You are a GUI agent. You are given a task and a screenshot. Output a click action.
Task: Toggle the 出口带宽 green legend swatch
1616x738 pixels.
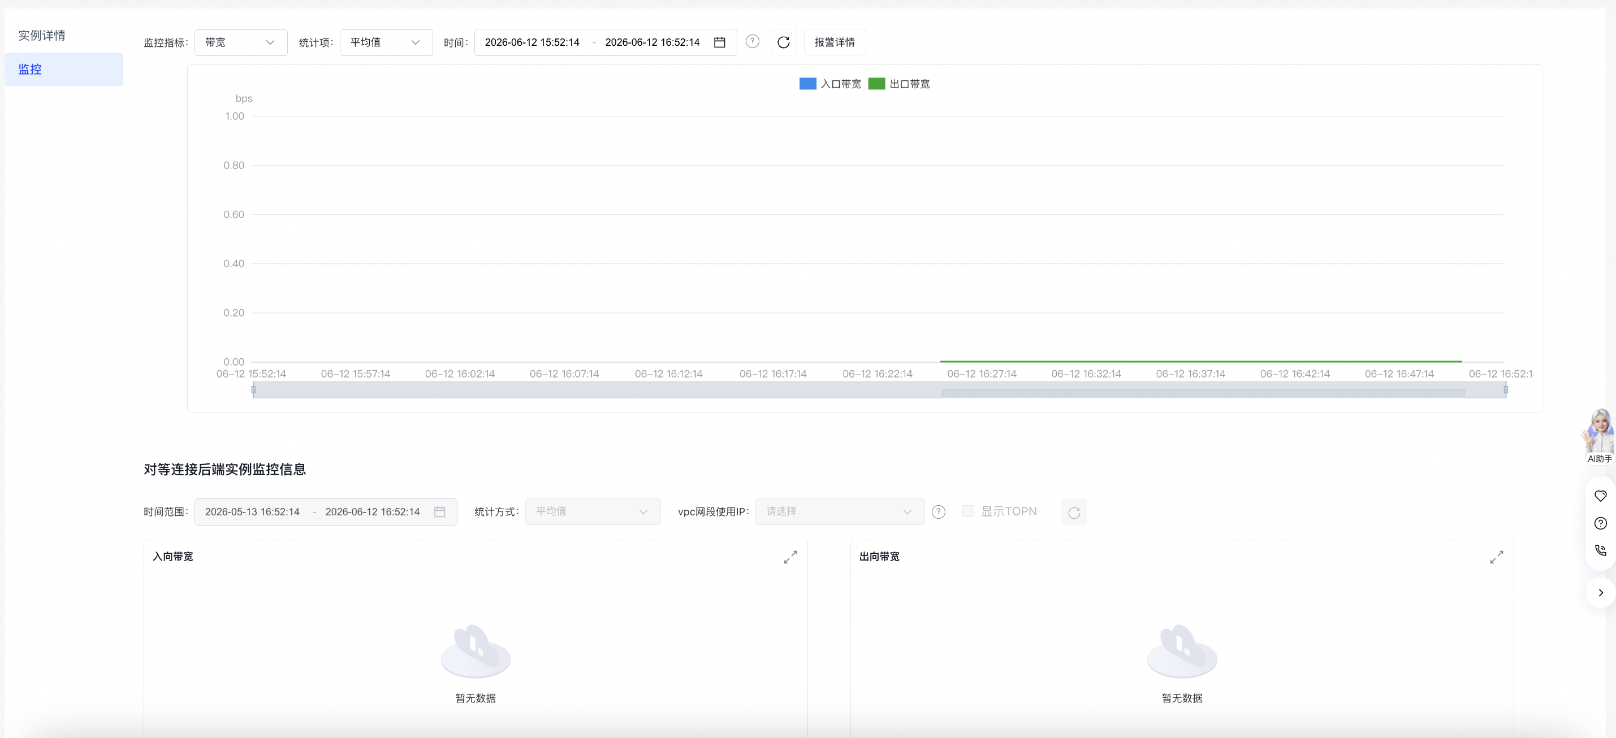876,84
